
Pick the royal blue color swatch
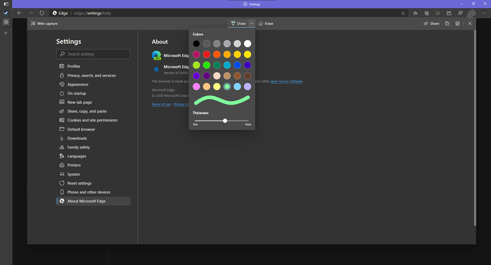click(237, 65)
